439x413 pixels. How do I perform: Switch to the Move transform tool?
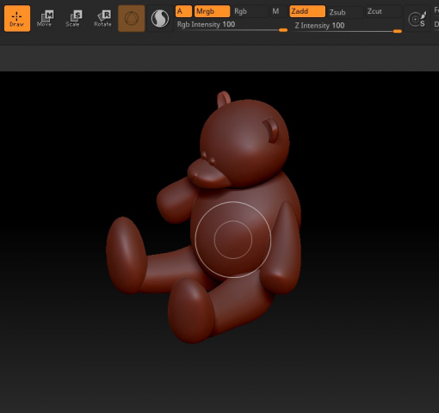pyautogui.click(x=45, y=18)
